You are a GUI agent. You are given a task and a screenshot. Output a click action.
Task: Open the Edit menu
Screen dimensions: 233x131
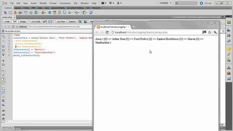click(x=18, y=3)
